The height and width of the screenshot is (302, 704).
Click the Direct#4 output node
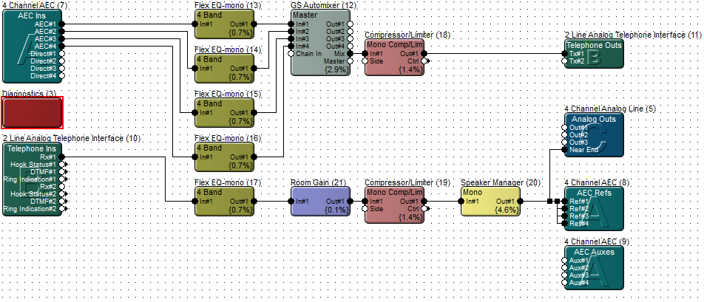61,76
